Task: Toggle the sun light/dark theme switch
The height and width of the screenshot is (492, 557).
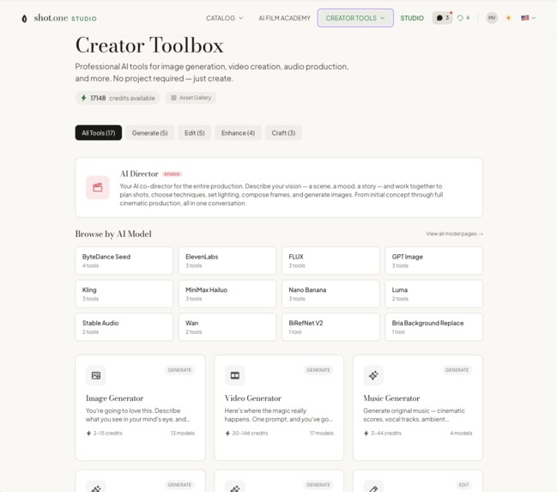Action: point(508,18)
